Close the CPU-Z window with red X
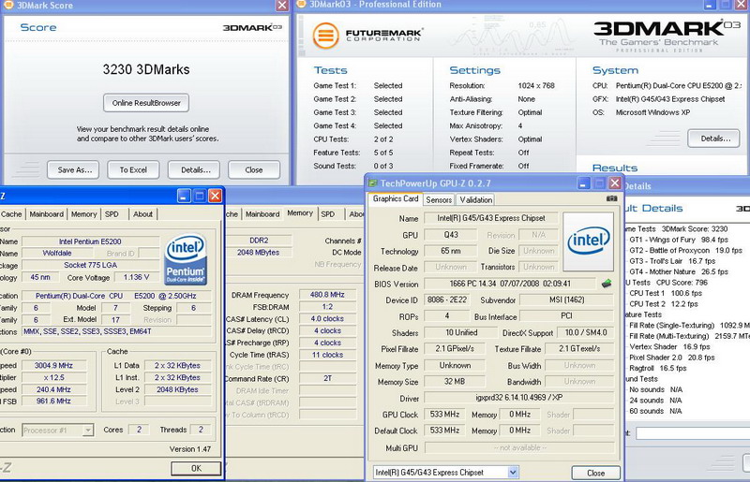The height and width of the screenshot is (482, 750). pos(216,196)
